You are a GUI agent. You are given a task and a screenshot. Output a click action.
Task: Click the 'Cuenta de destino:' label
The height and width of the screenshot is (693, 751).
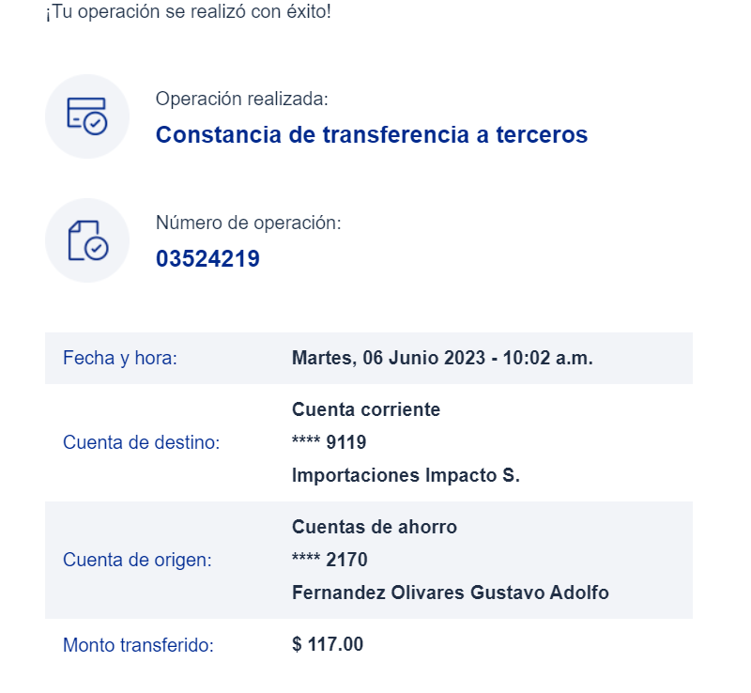[x=141, y=442]
